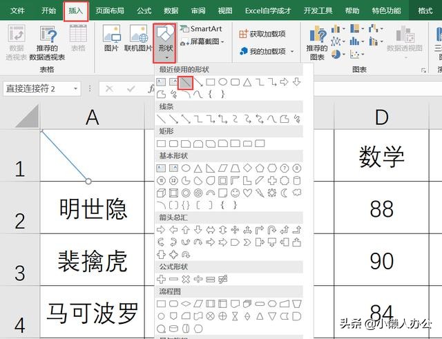Click the column D header
Image resolution: width=442 pixels, height=339 pixels.
point(381,117)
